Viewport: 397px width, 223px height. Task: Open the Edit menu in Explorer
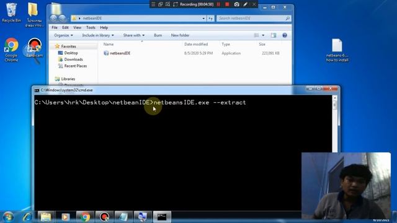(x=65, y=27)
